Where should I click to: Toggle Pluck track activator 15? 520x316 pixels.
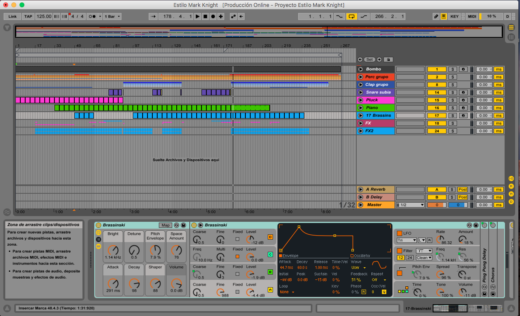point(437,100)
